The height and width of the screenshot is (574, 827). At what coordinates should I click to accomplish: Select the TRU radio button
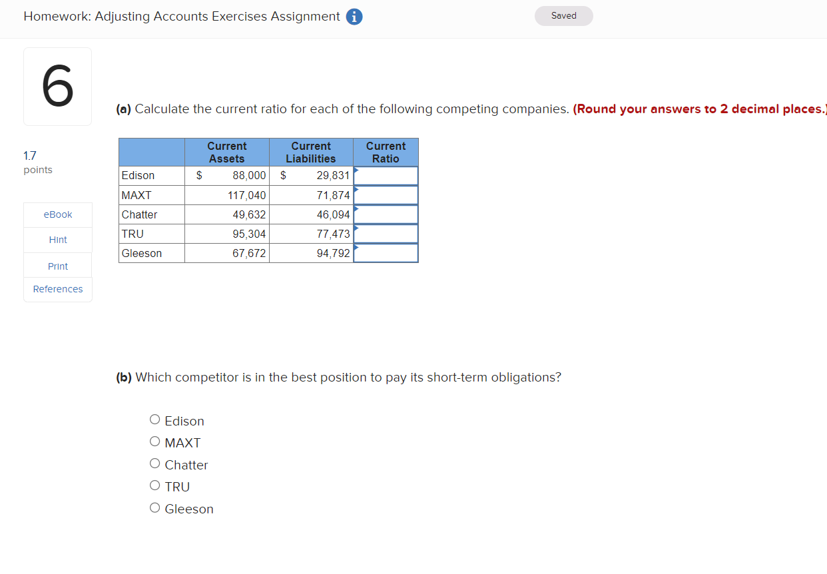(x=154, y=485)
